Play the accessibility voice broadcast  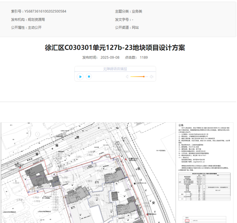(x=80, y=77)
